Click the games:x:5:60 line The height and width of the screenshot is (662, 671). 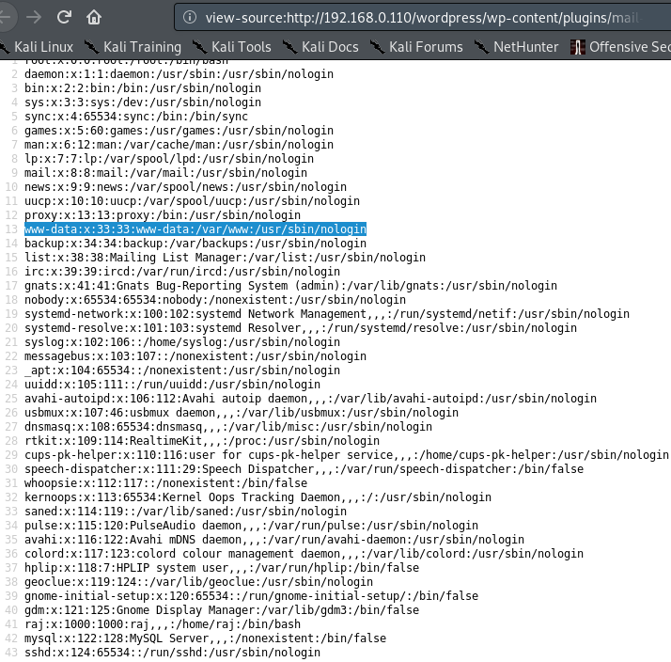pyautogui.click(x=179, y=131)
